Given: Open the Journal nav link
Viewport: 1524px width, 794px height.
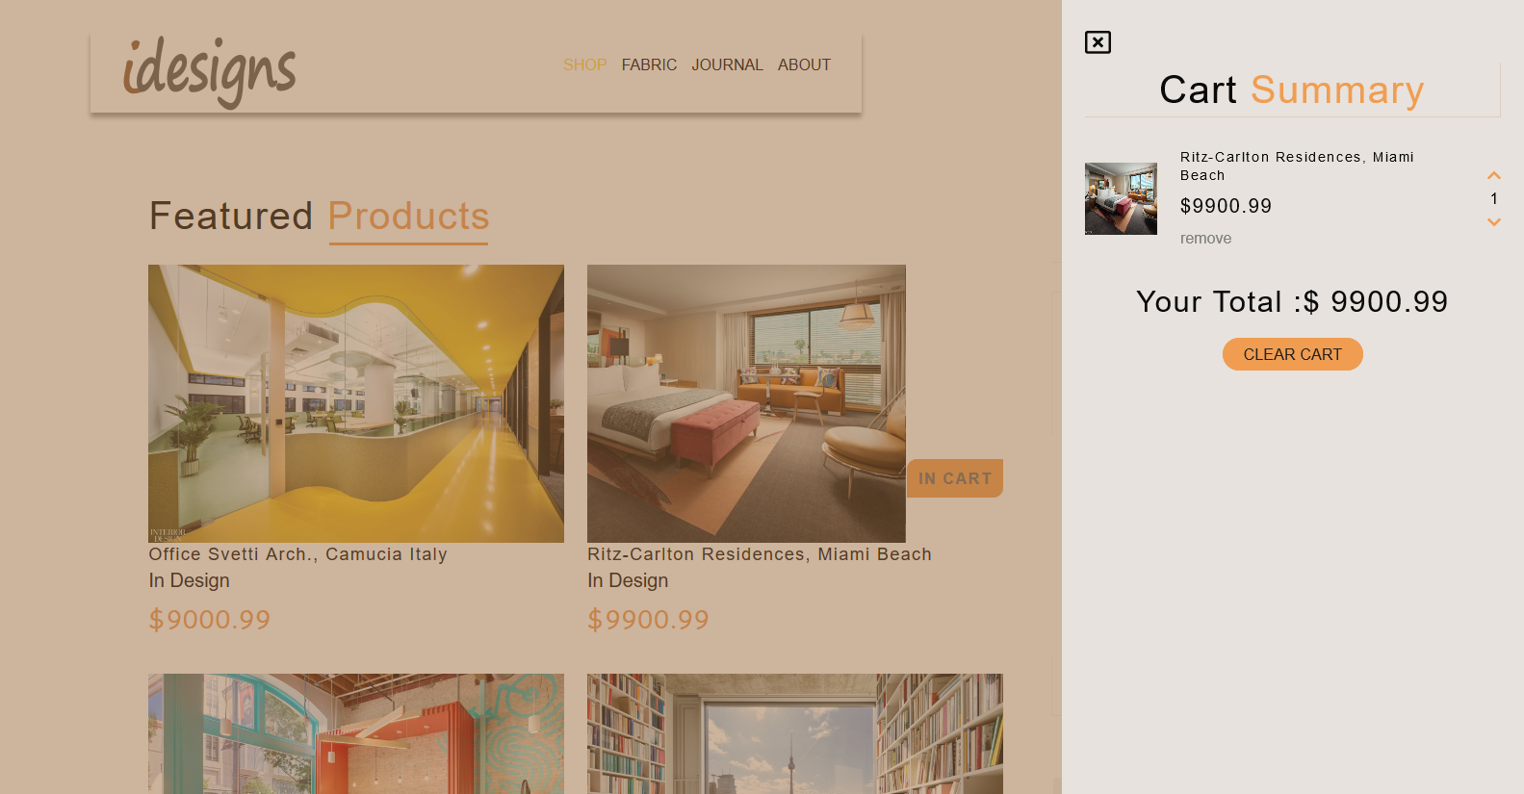Looking at the screenshot, I should [727, 64].
